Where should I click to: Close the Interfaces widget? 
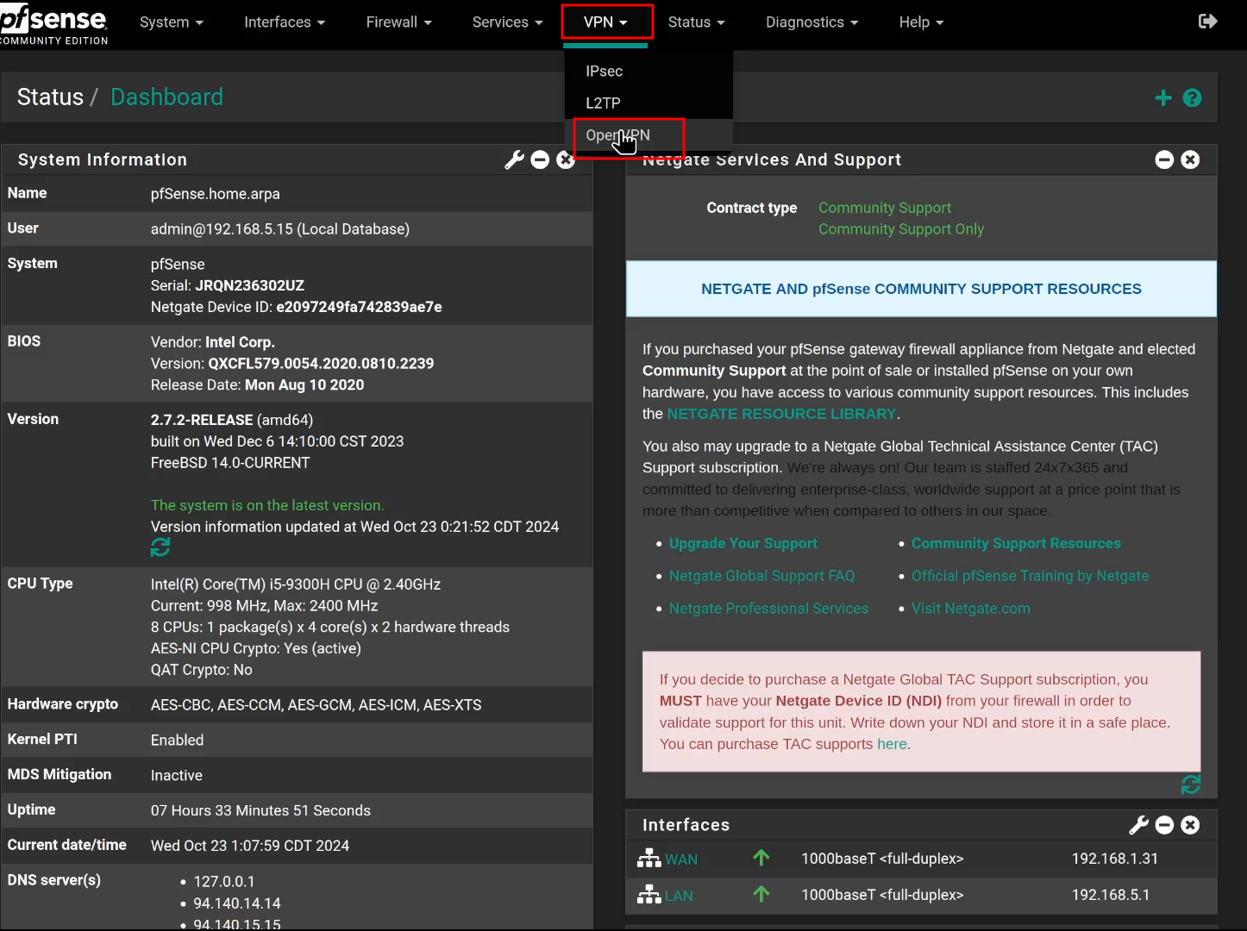[x=1190, y=825]
